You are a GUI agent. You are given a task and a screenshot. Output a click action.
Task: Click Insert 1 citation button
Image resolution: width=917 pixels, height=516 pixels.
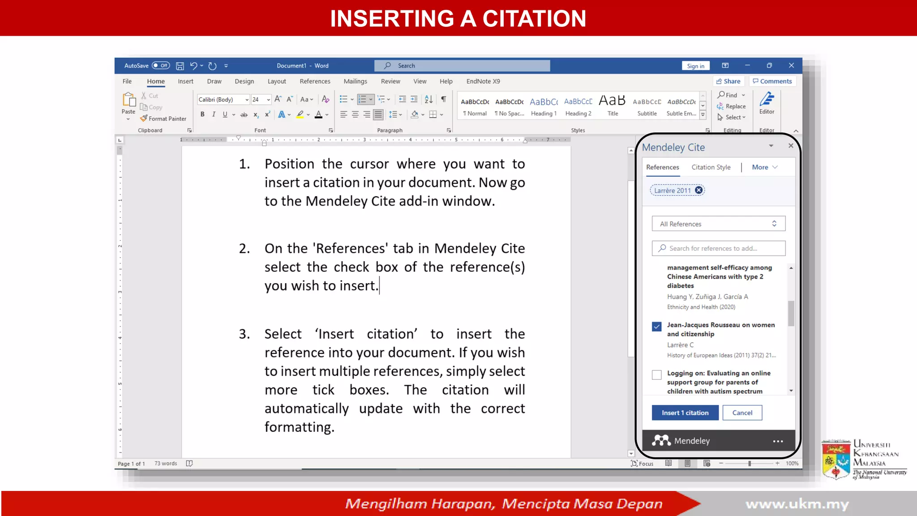click(x=685, y=413)
